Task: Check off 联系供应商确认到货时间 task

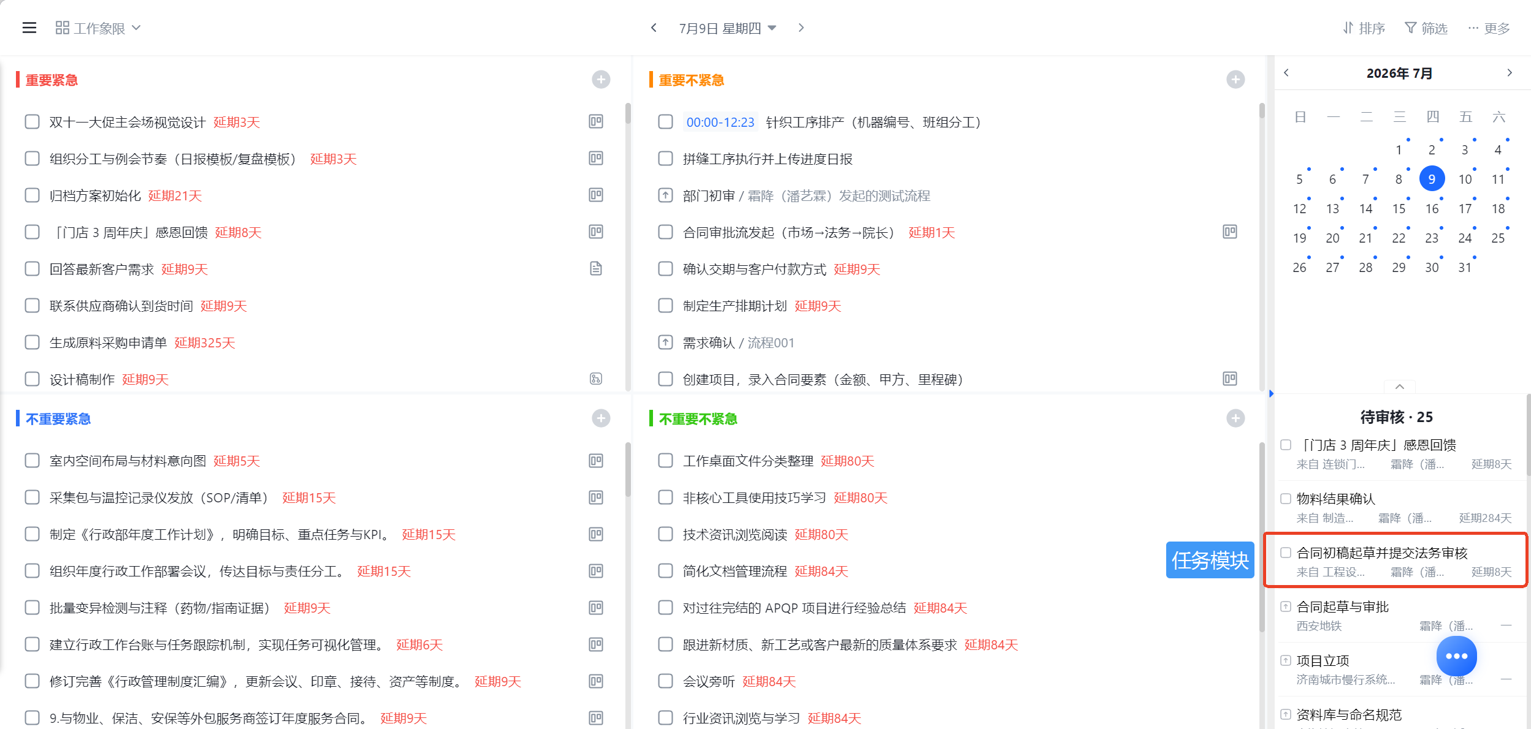Action: [x=32, y=306]
